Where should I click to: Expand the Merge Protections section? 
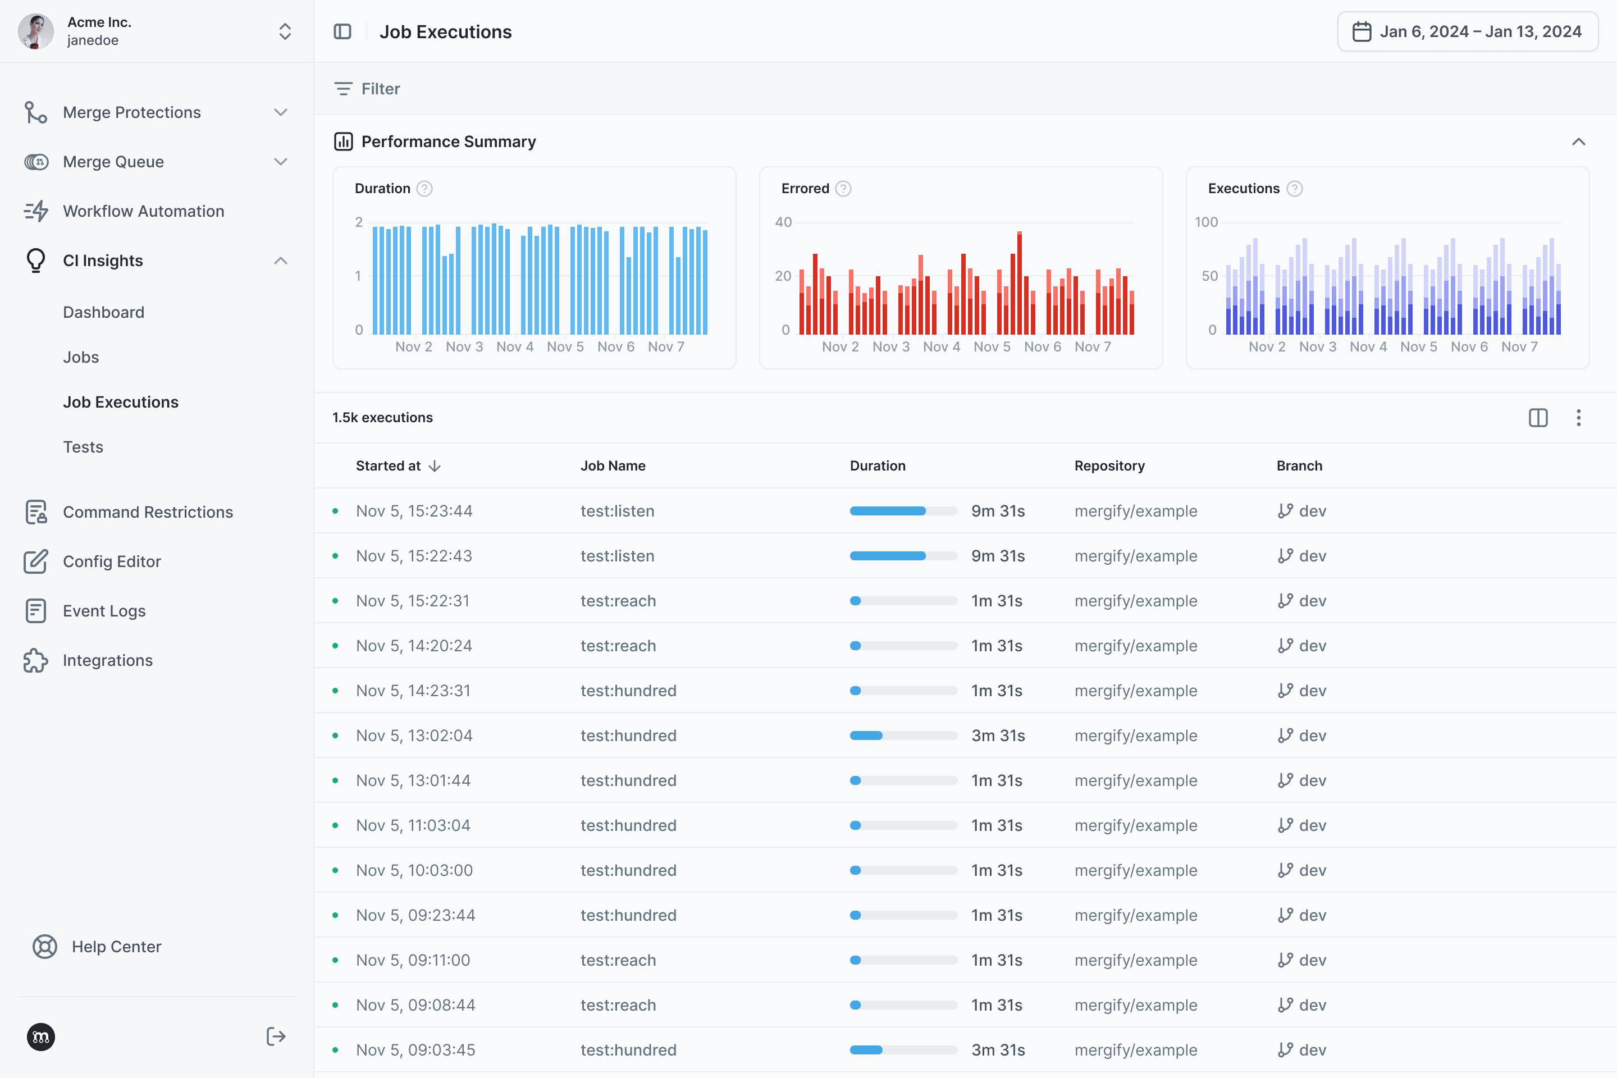[281, 112]
